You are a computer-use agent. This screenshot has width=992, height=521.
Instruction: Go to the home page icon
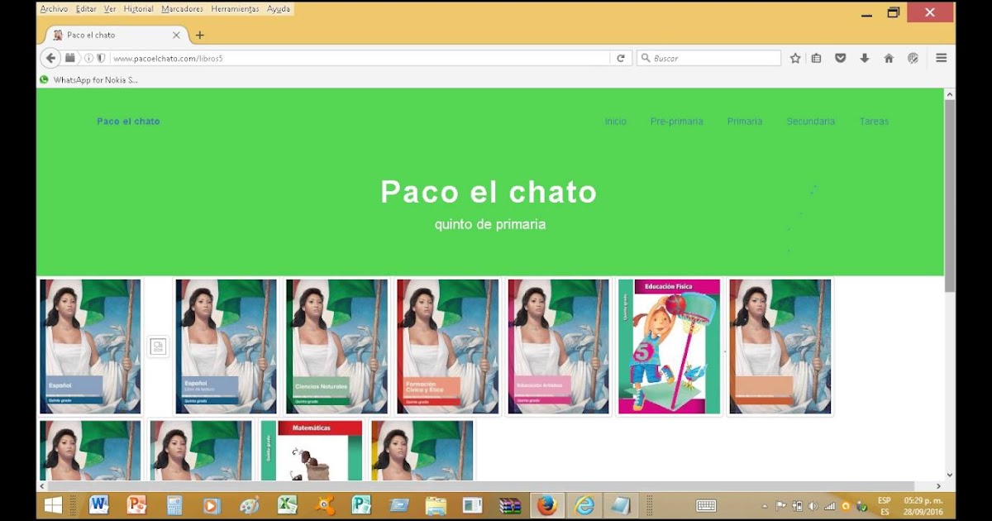pos(889,58)
